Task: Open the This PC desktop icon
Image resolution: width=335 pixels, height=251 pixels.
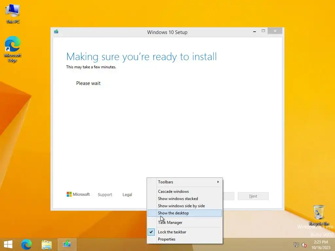Action: point(13,13)
